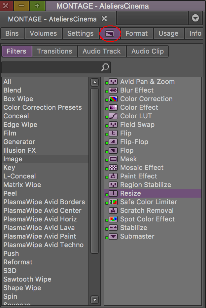Open the project window fast menu dropdown

pos(195,19)
